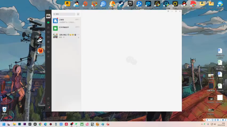Open the Uplay desktop shortcut

pos(103,5)
